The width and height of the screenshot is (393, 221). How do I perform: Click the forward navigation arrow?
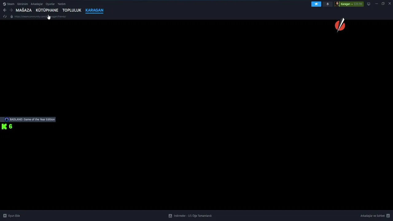(x=11, y=10)
